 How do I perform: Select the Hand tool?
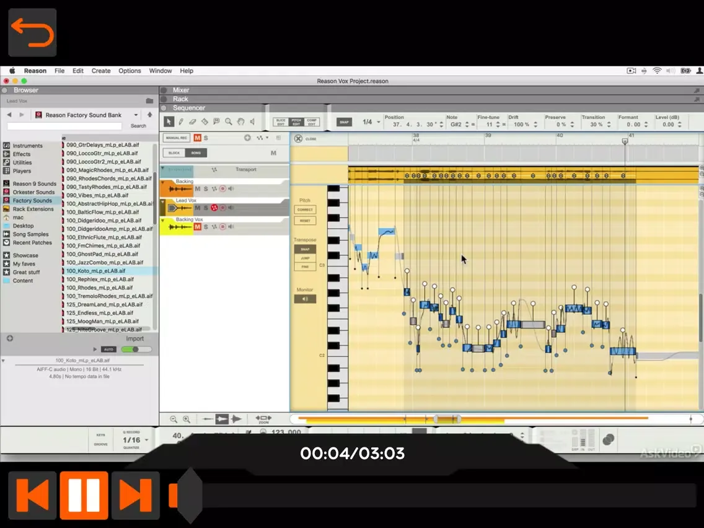(x=240, y=121)
